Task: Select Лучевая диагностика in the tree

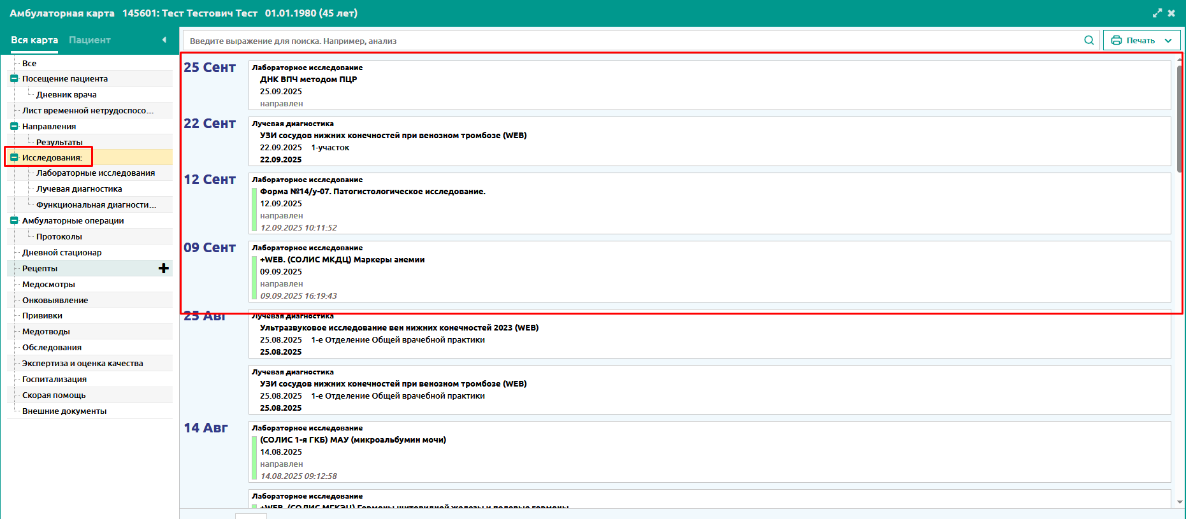Action: point(79,189)
